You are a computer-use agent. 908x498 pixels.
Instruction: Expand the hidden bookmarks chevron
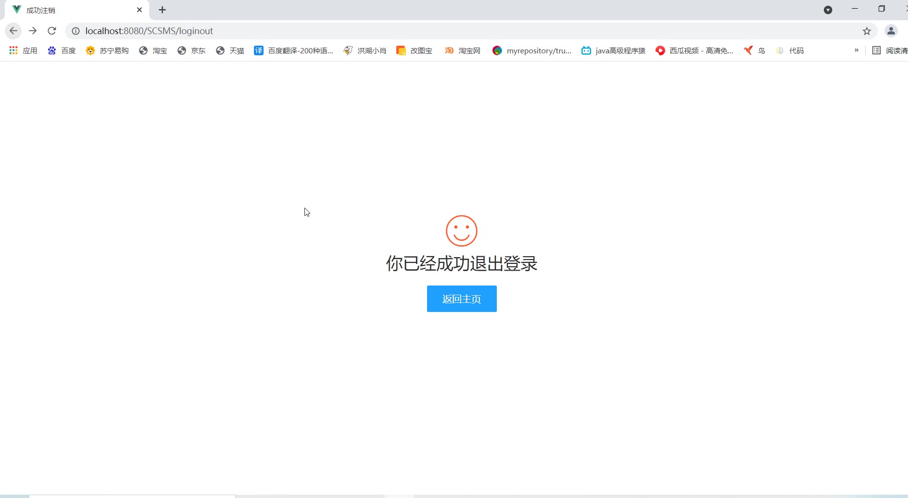pyautogui.click(x=856, y=50)
